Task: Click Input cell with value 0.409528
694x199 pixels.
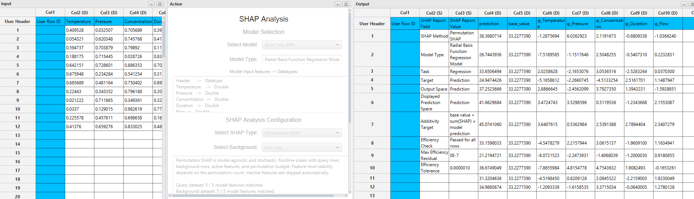Action: click(x=80, y=30)
